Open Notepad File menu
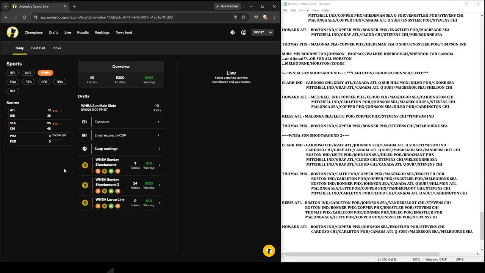This screenshot has height=273, width=485. [x=285, y=10]
